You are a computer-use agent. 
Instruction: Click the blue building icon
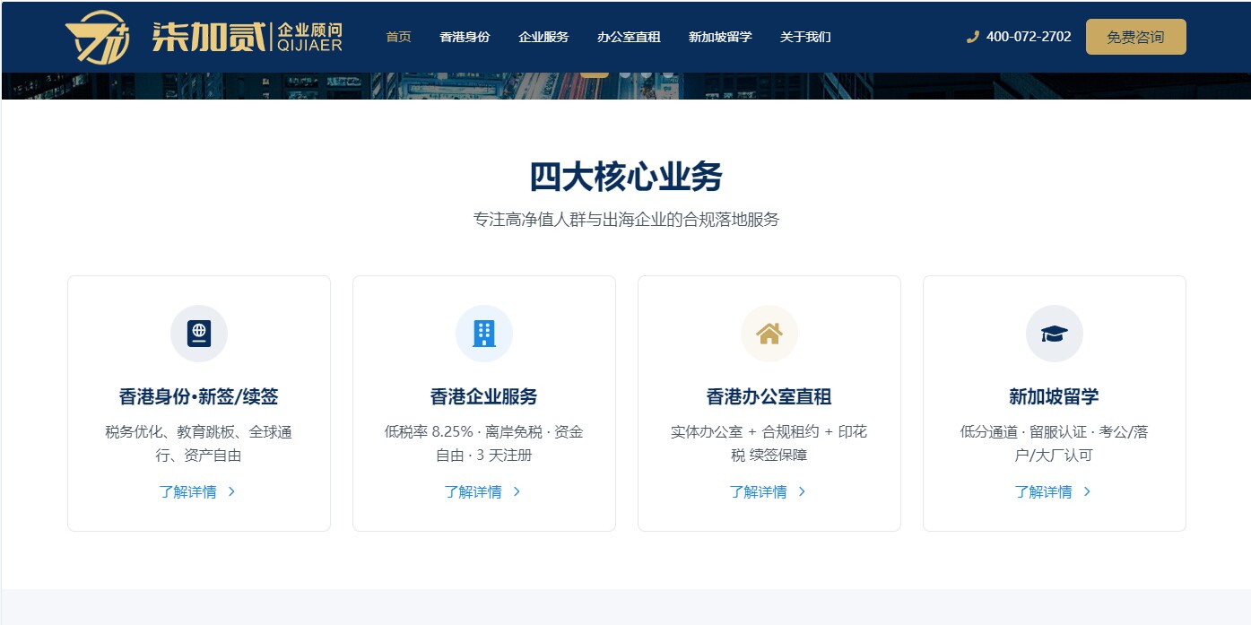pyautogui.click(x=484, y=334)
